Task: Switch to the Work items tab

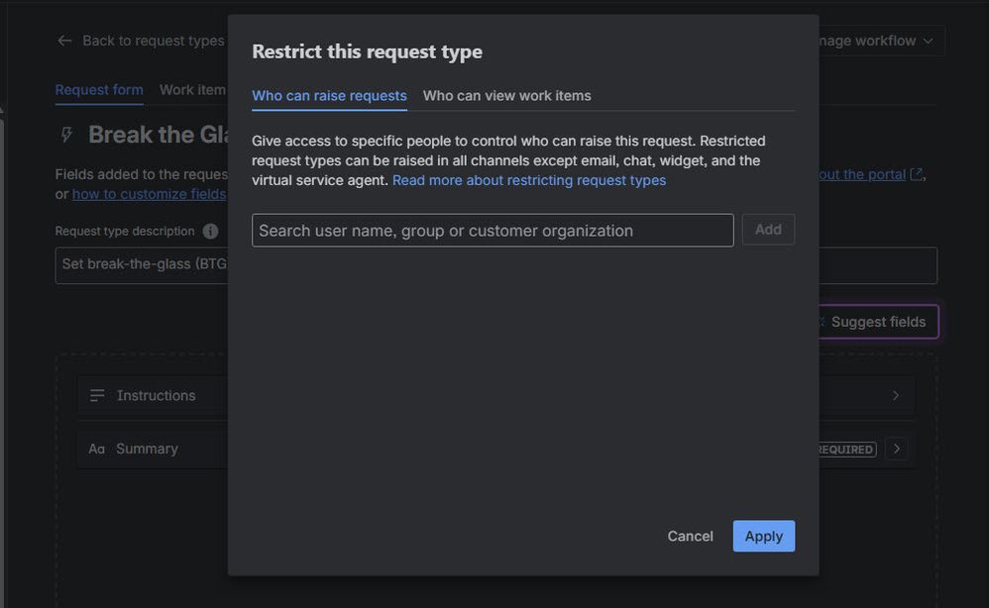Action: [x=192, y=89]
